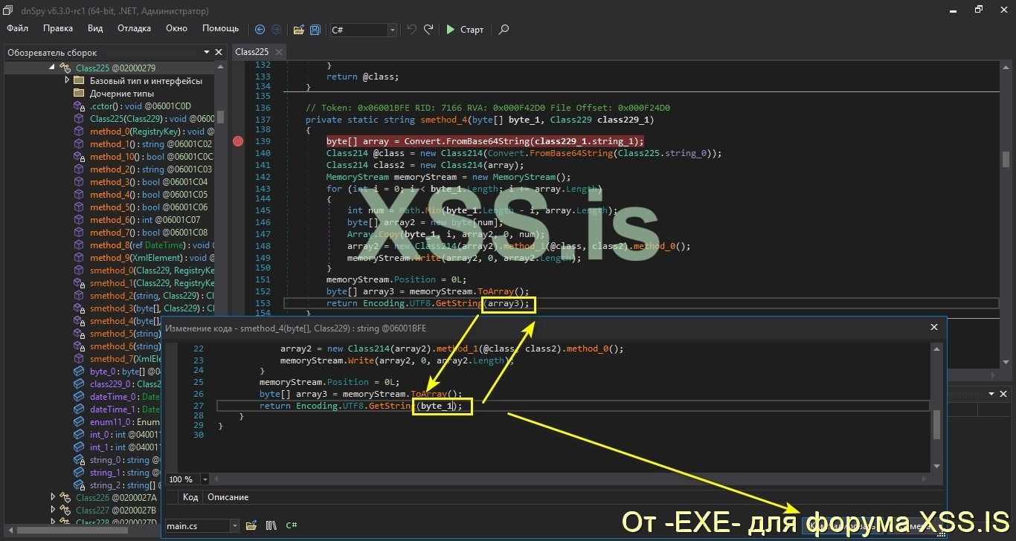Click the smethod_4 method name on line 137
The image size is (1016, 541).
tap(444, 120)
